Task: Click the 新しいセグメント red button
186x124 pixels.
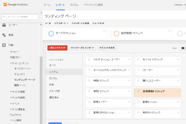Action: click(x=57, y=48)
